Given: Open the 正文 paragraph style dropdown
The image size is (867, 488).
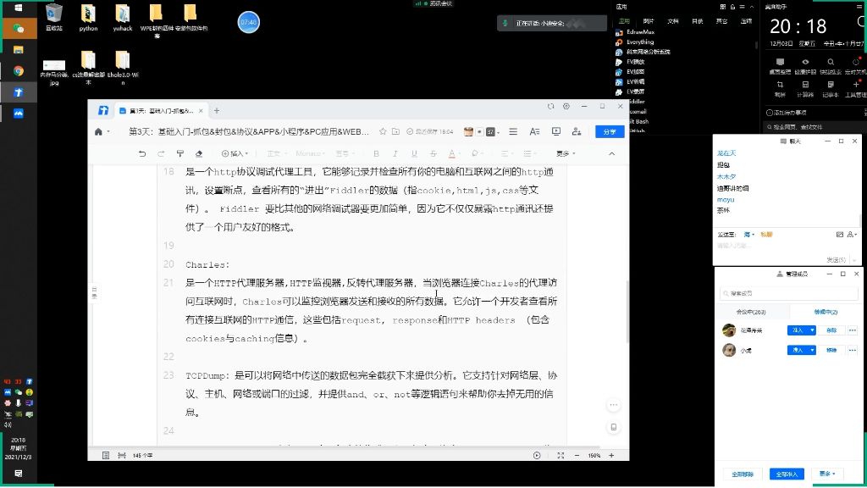Looking at the screenshot, I should pyautogui.click(x=277, y=153).
